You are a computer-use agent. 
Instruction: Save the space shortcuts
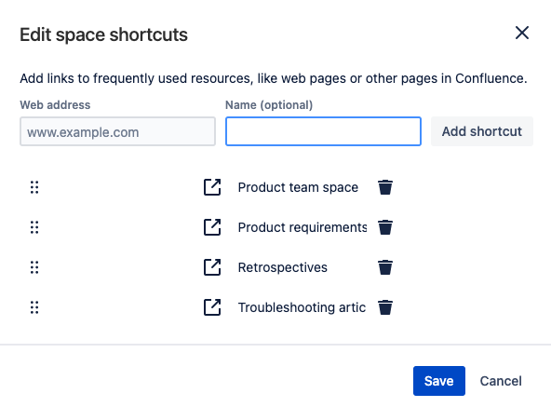coord(439,381)
